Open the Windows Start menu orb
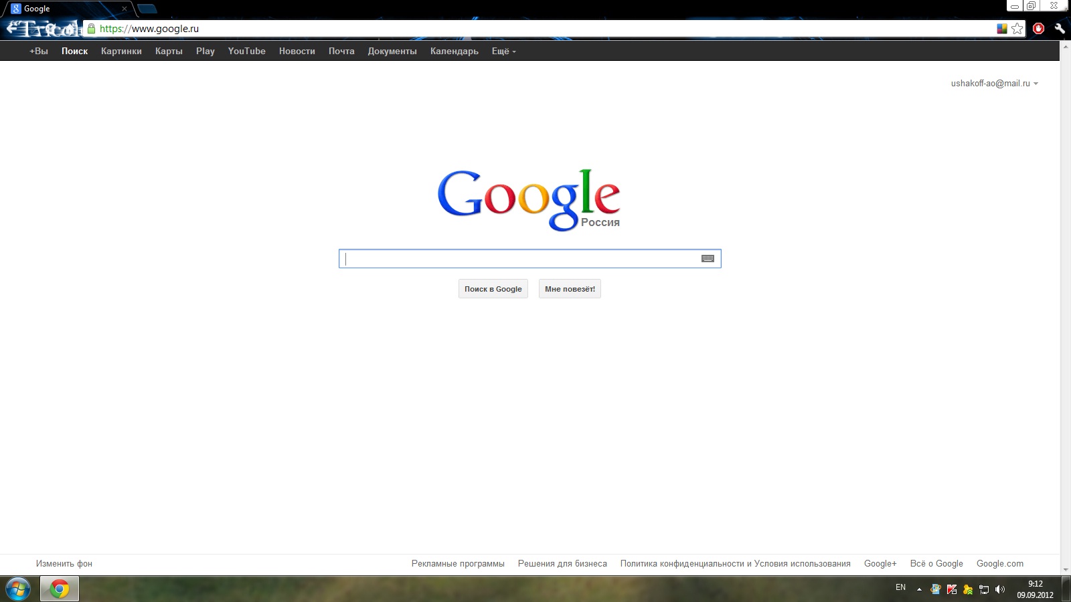The image size is (1071, 602). click(18, 589)
